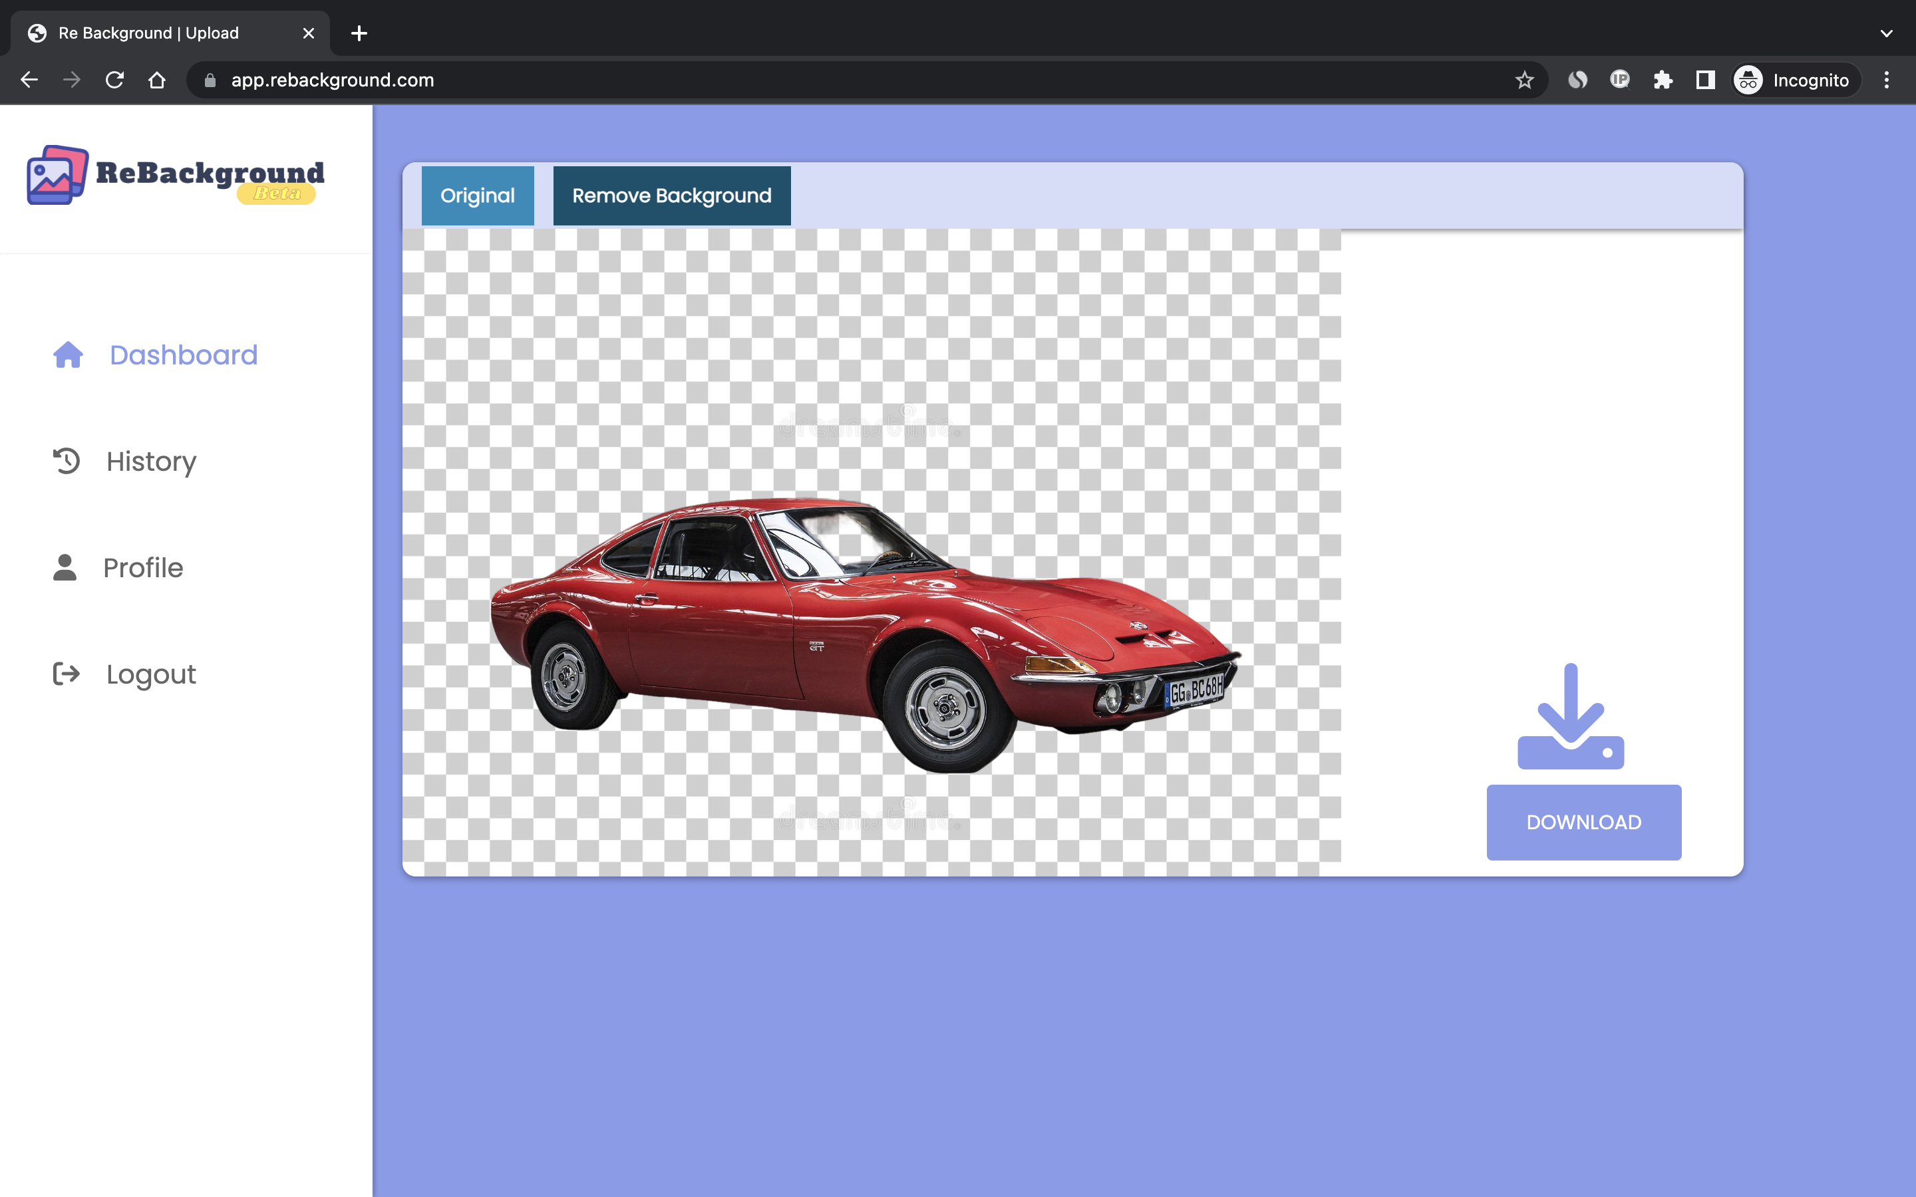Image resolution: width=1916 pixels, height=1197 pixels.
Task: Click the History clock icon
Action: (x=67, y=461)
